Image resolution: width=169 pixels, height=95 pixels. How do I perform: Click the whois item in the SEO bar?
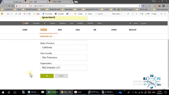click(89, 14)
